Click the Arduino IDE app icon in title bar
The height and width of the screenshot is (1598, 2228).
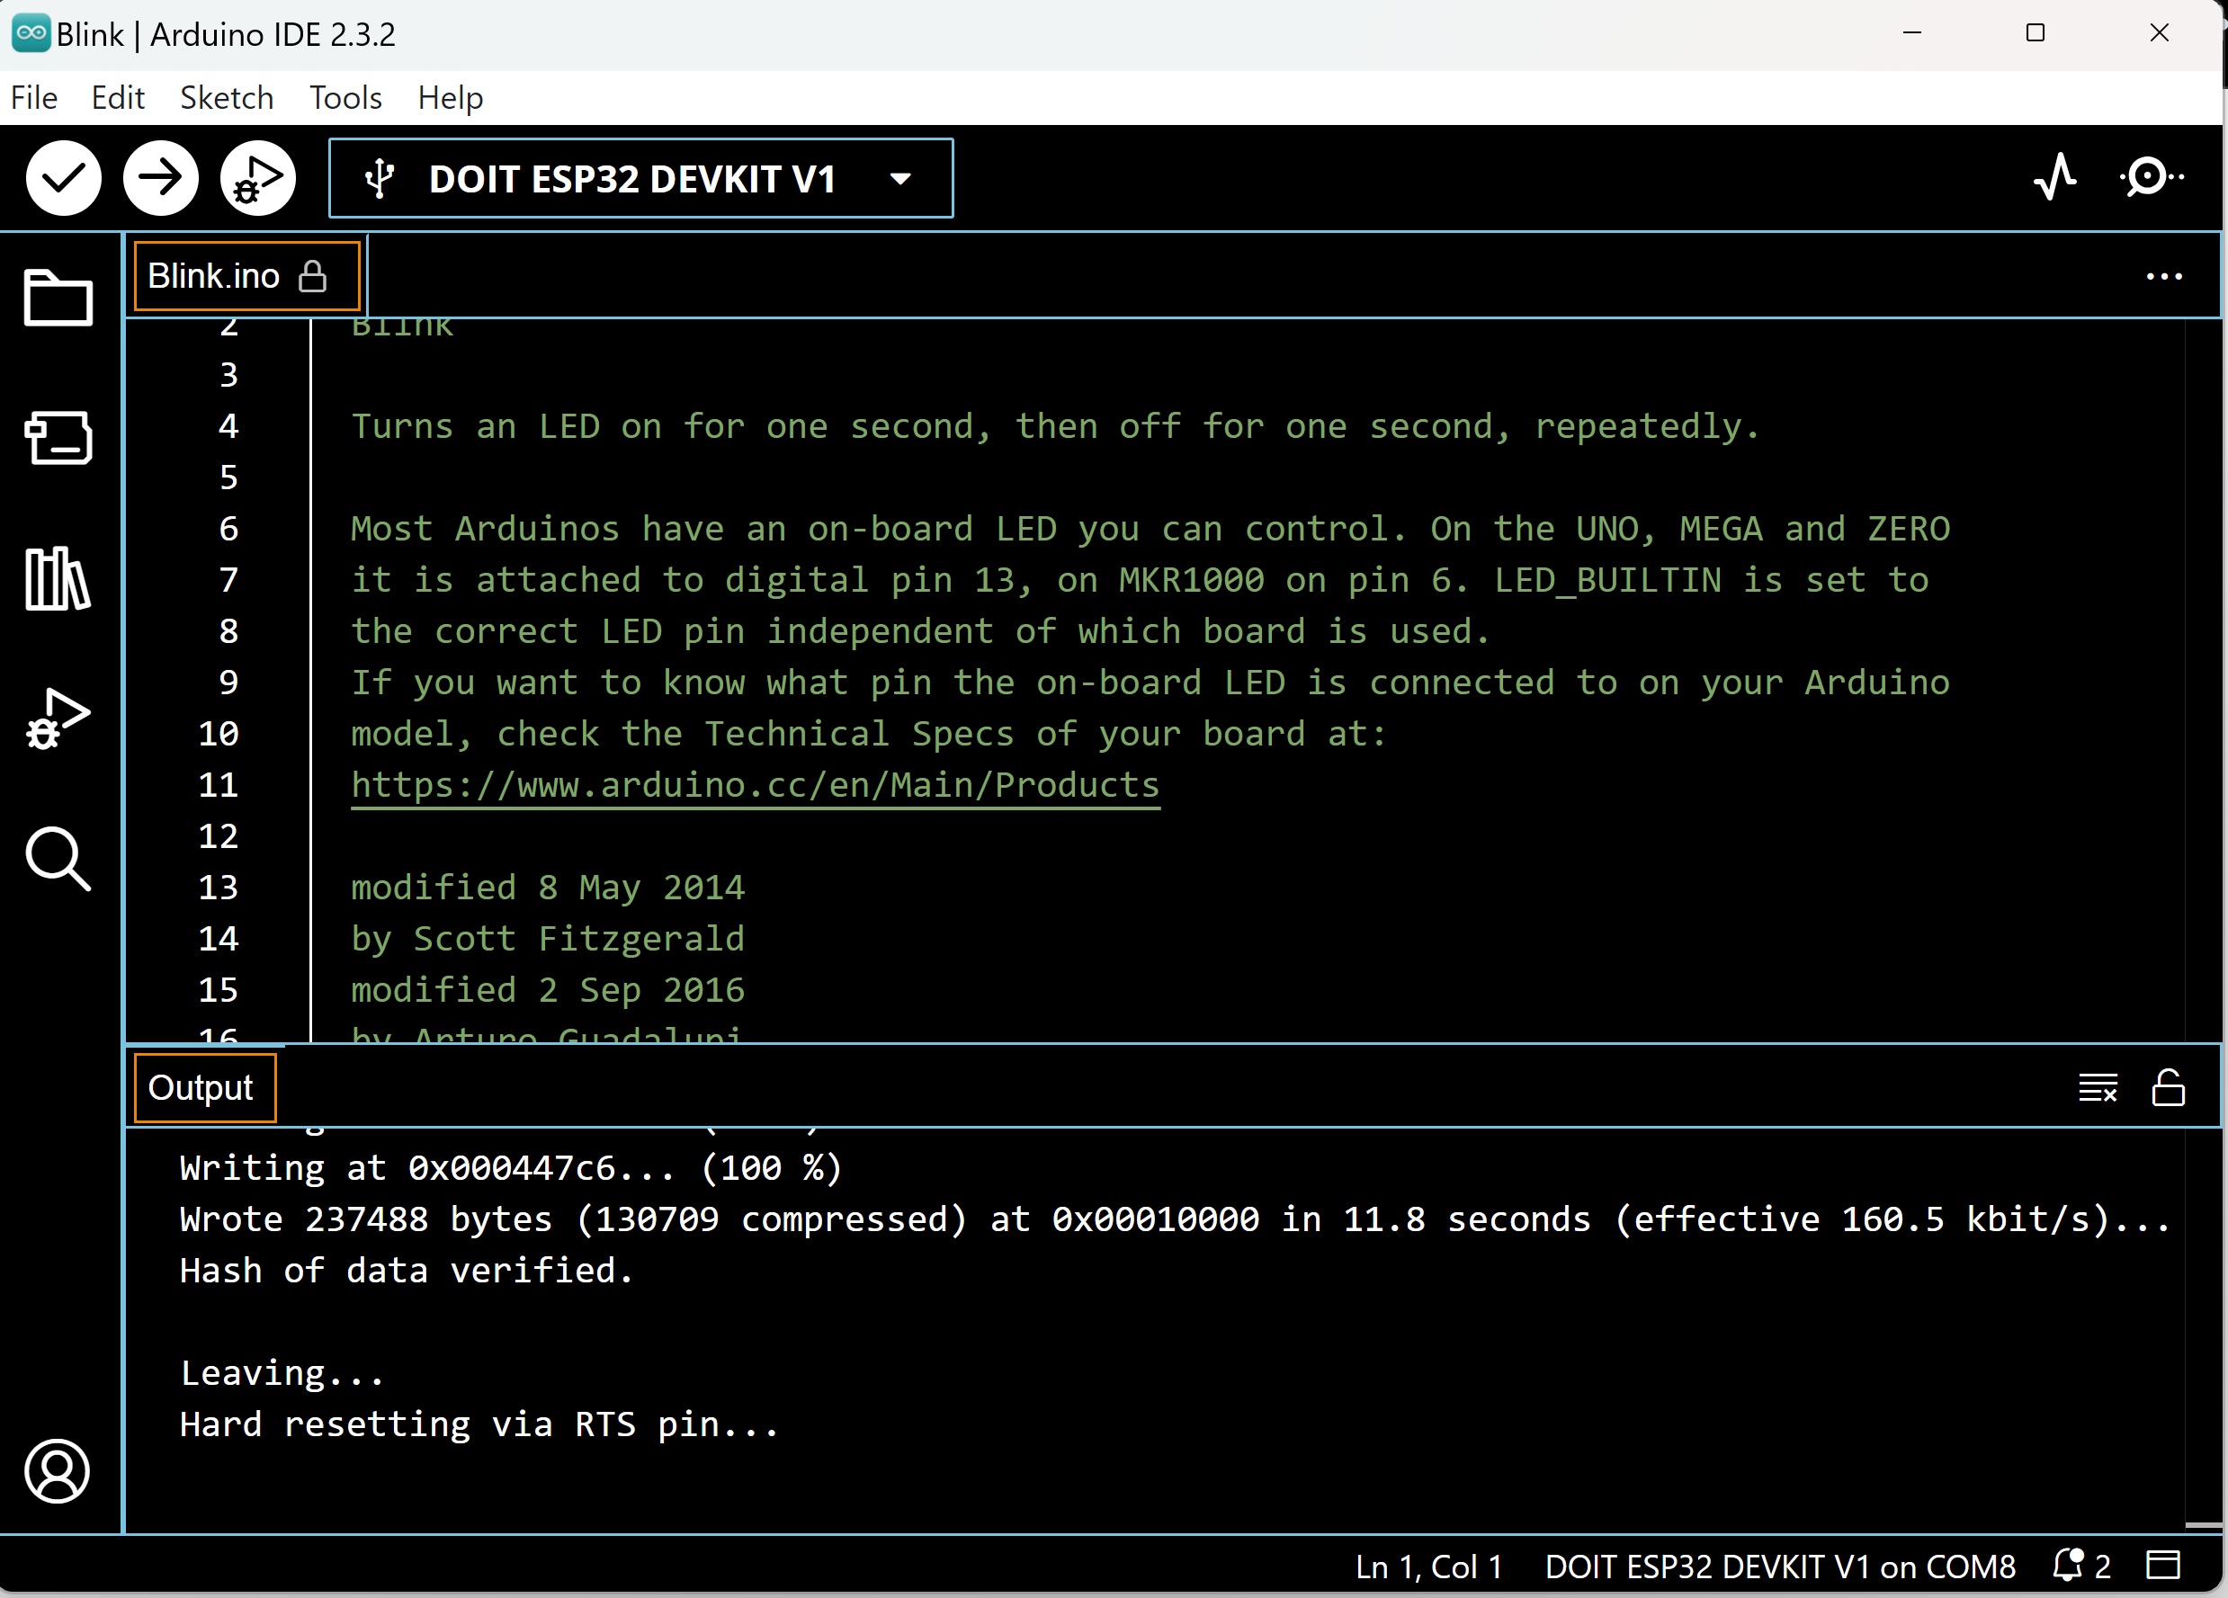[x=31, y=33]
